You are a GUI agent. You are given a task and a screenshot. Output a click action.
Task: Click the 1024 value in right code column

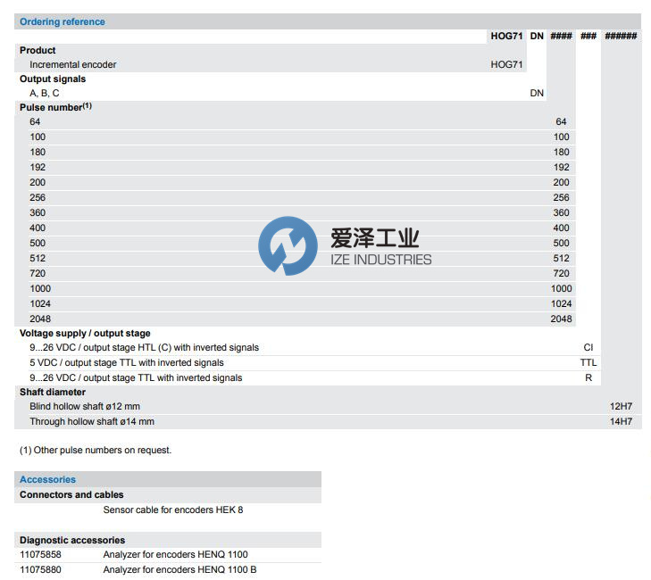point(561,303)
